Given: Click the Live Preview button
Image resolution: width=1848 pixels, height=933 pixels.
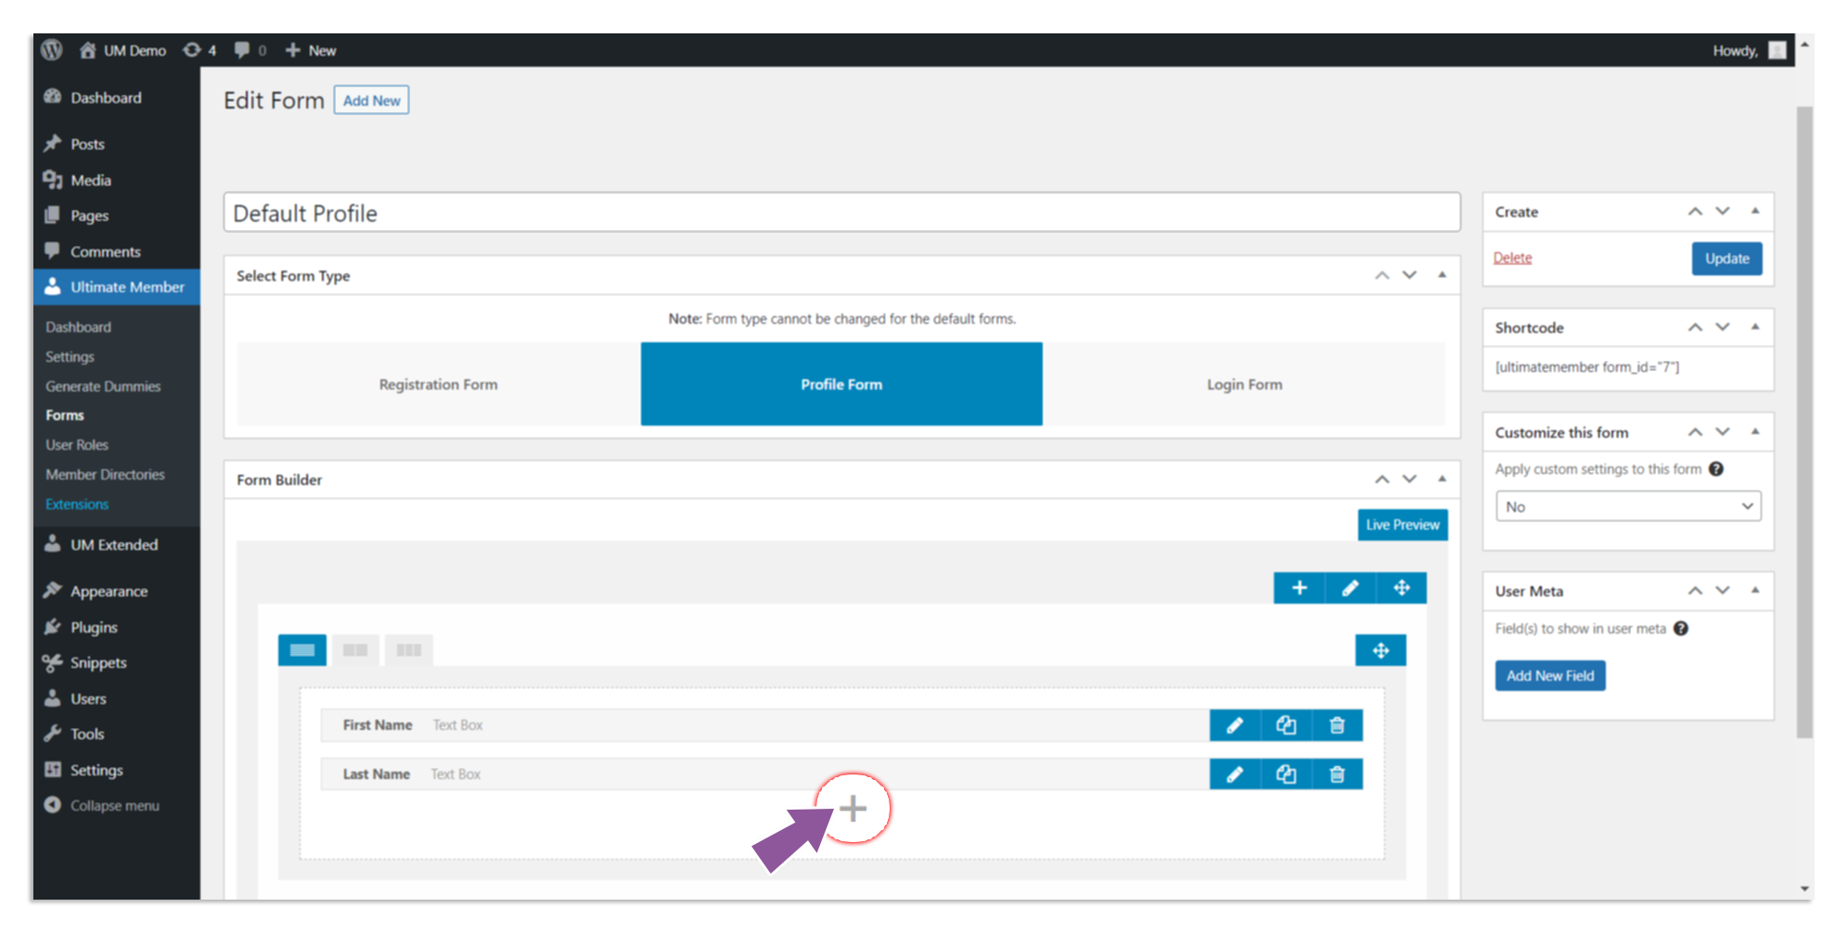Looking at the screenshot, I should pyautogui.click(x=1402, y=524).
